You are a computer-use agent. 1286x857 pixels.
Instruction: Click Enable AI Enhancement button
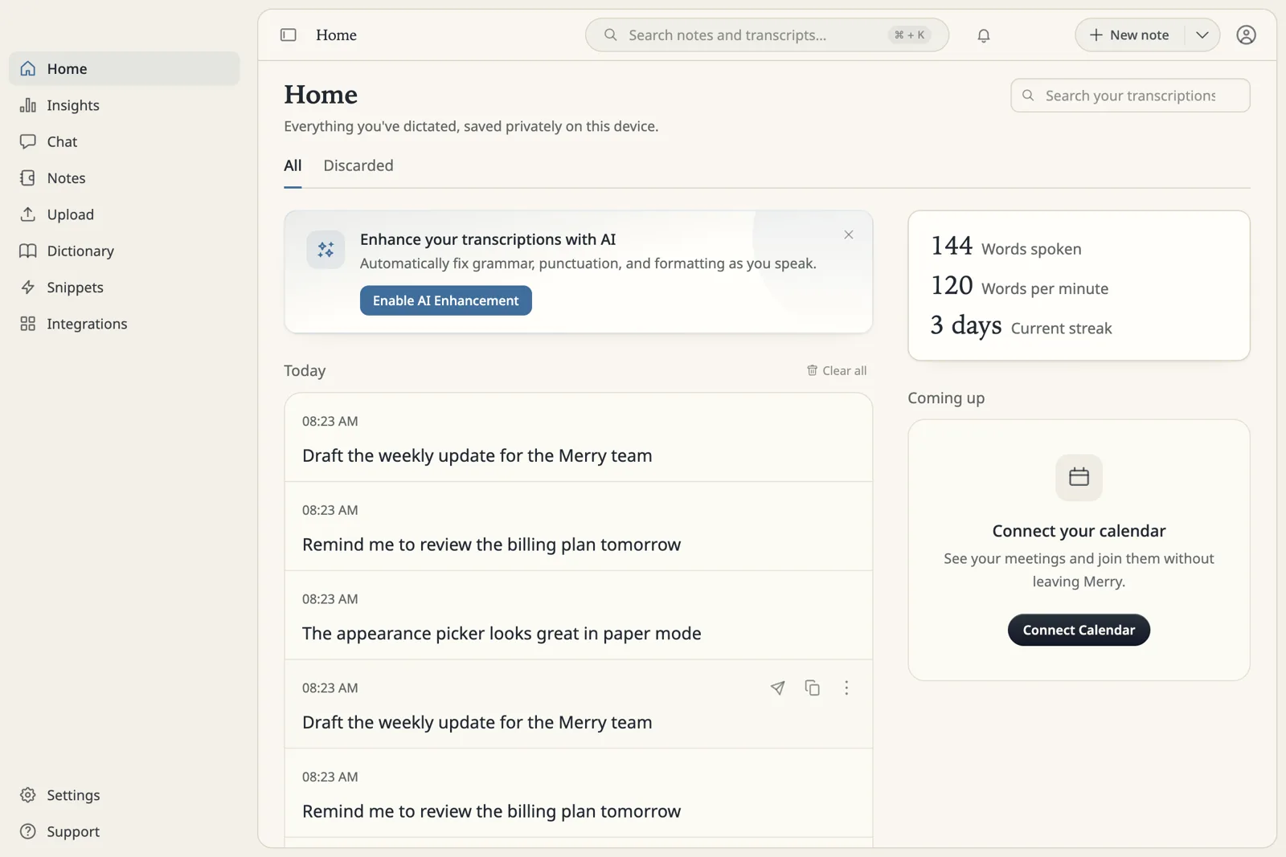coord(446,300)
